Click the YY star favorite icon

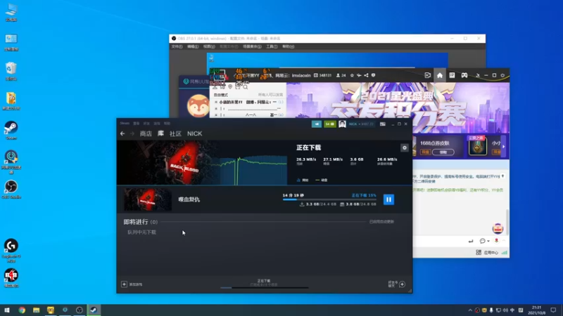[352, 75]
